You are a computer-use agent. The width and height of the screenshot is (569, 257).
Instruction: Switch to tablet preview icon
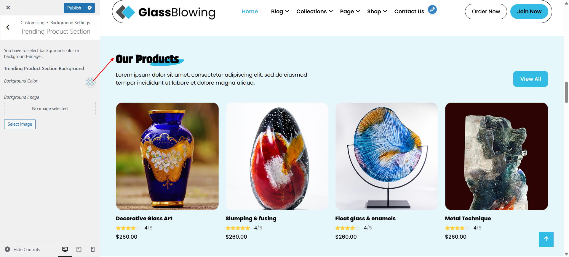click(79, 250)
